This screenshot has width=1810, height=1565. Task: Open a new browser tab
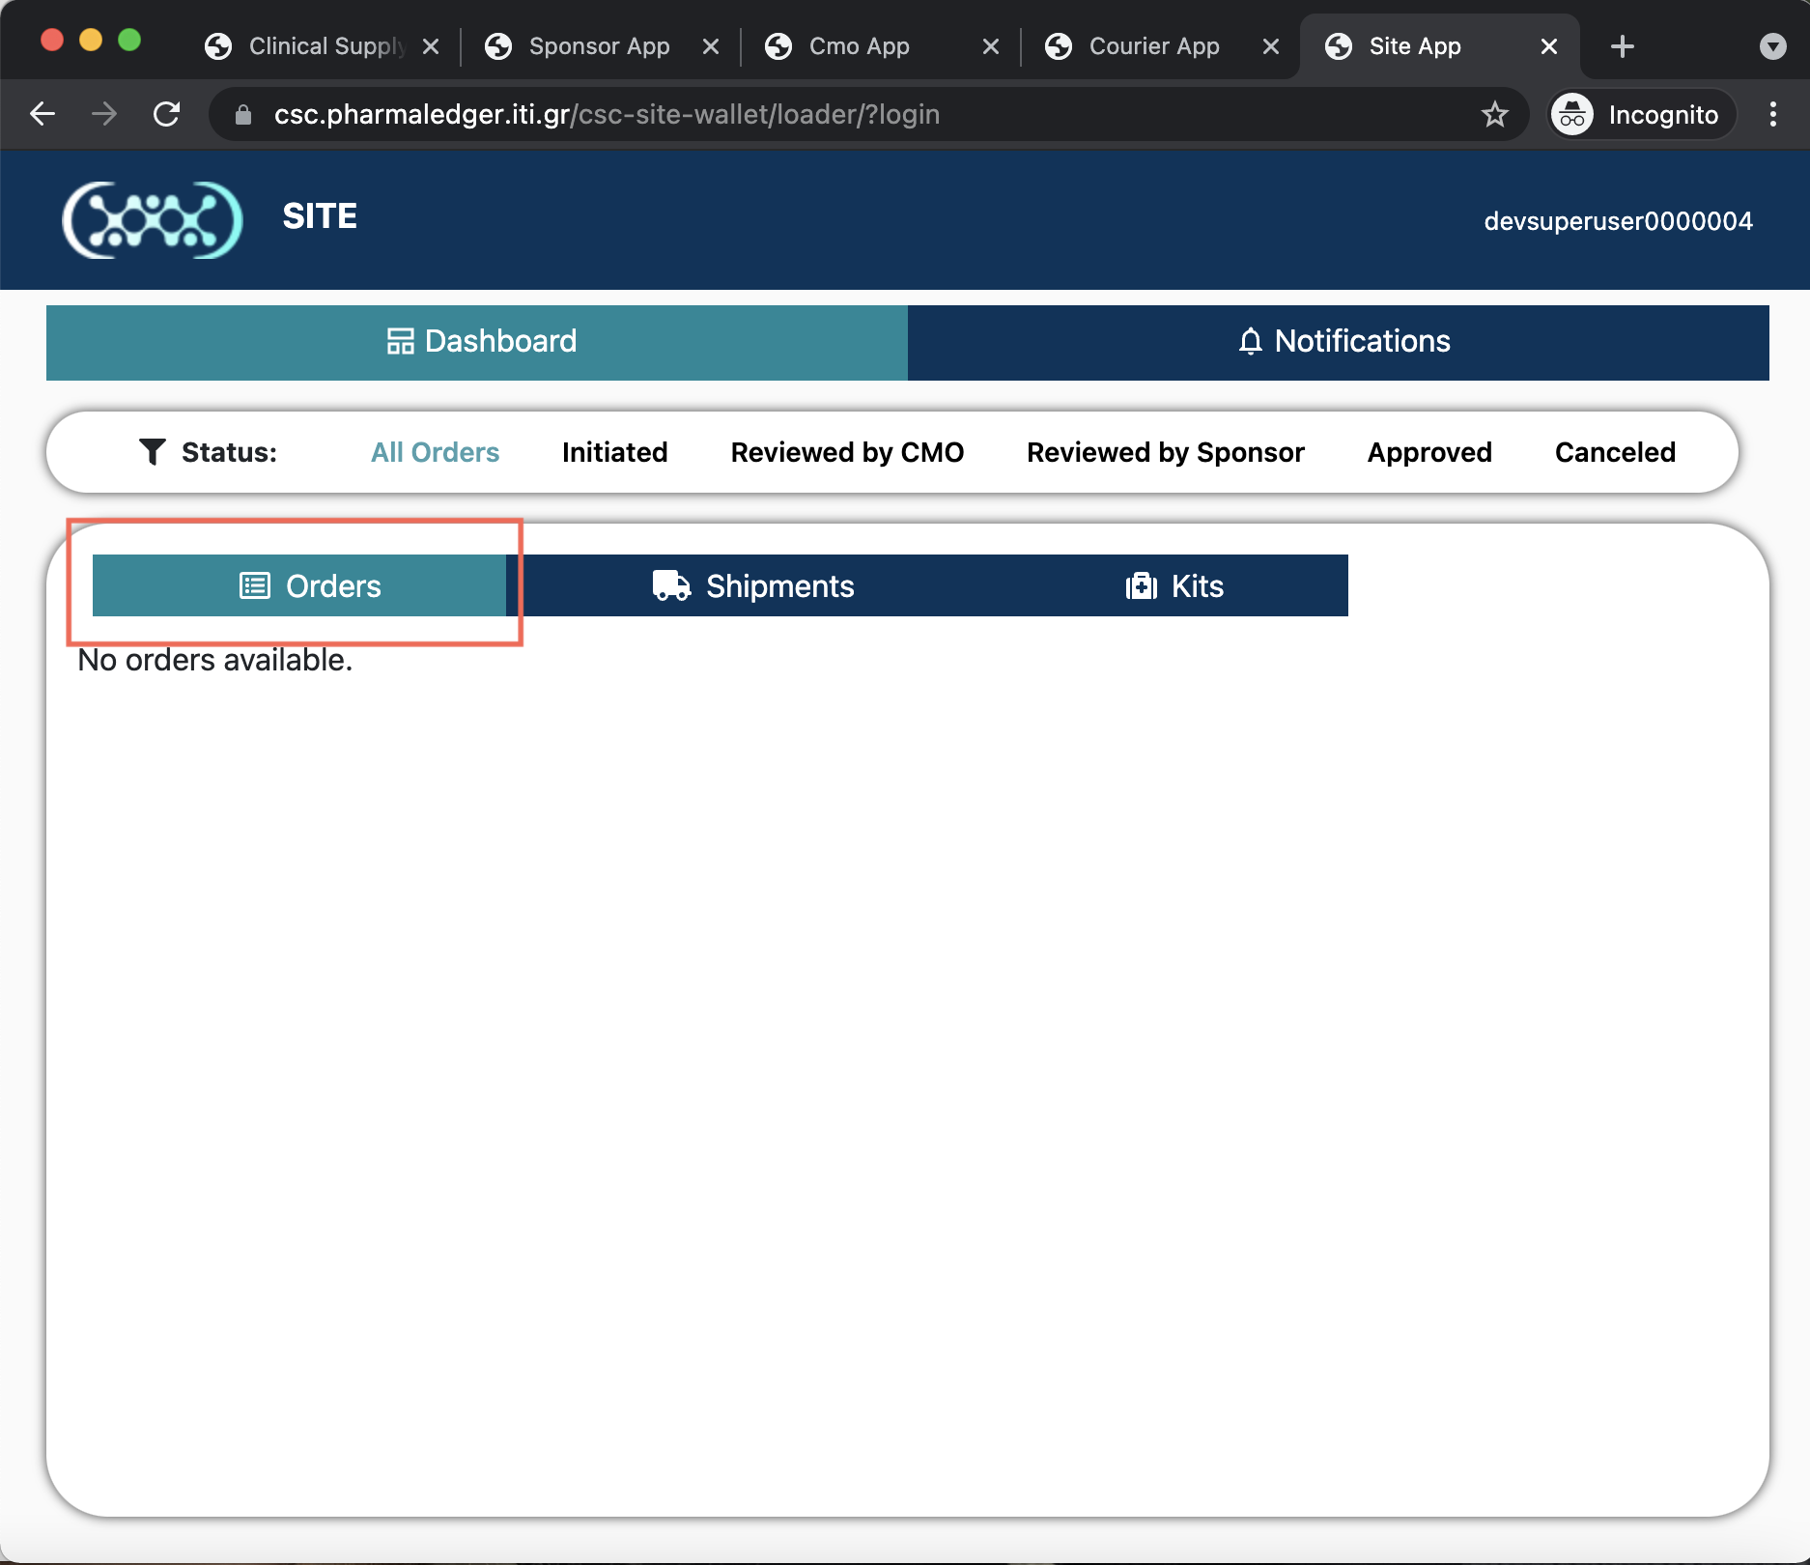[x=1623, y=46]
